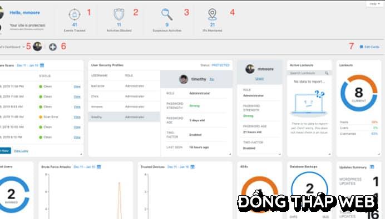This screenshot has height=219, width=385.
Task: Click View link for 8:10 PM scan
Action: click(77, 137)
